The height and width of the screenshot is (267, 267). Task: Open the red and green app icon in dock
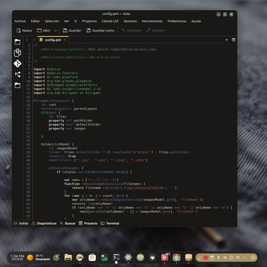coord(176,258)
